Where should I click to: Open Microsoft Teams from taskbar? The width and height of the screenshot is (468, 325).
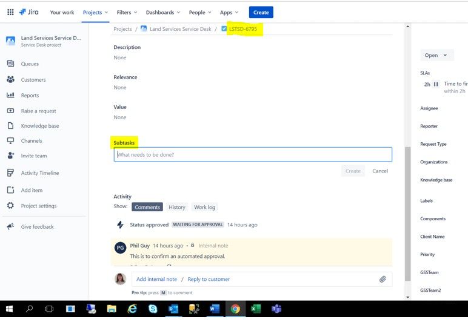[x=276, y=309]
